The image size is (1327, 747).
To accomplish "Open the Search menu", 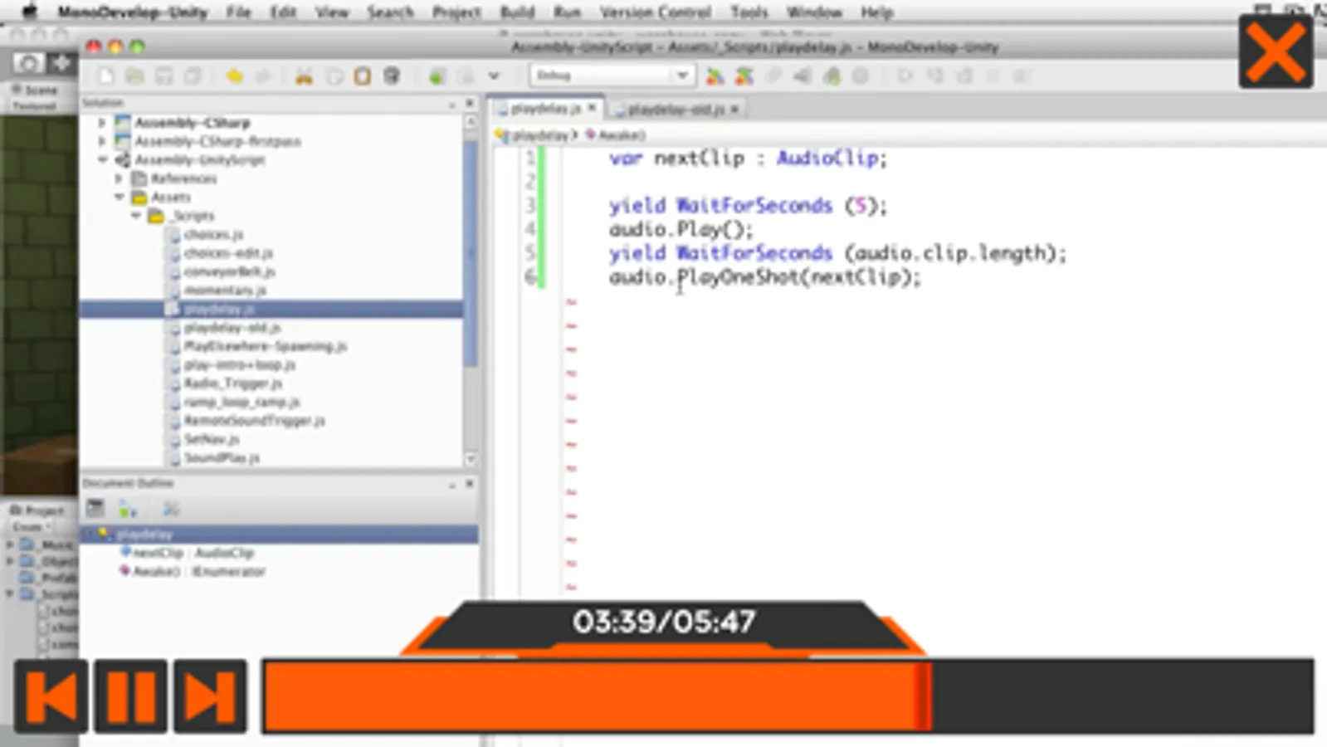I will click(390, 12).
